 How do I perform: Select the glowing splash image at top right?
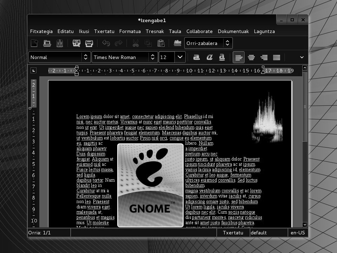point(267,118)
